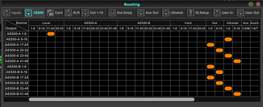263x107 pixels.
Task: Toggle AES50-A 33-40 routing from Ultranet 1-8
Action: 228,56
